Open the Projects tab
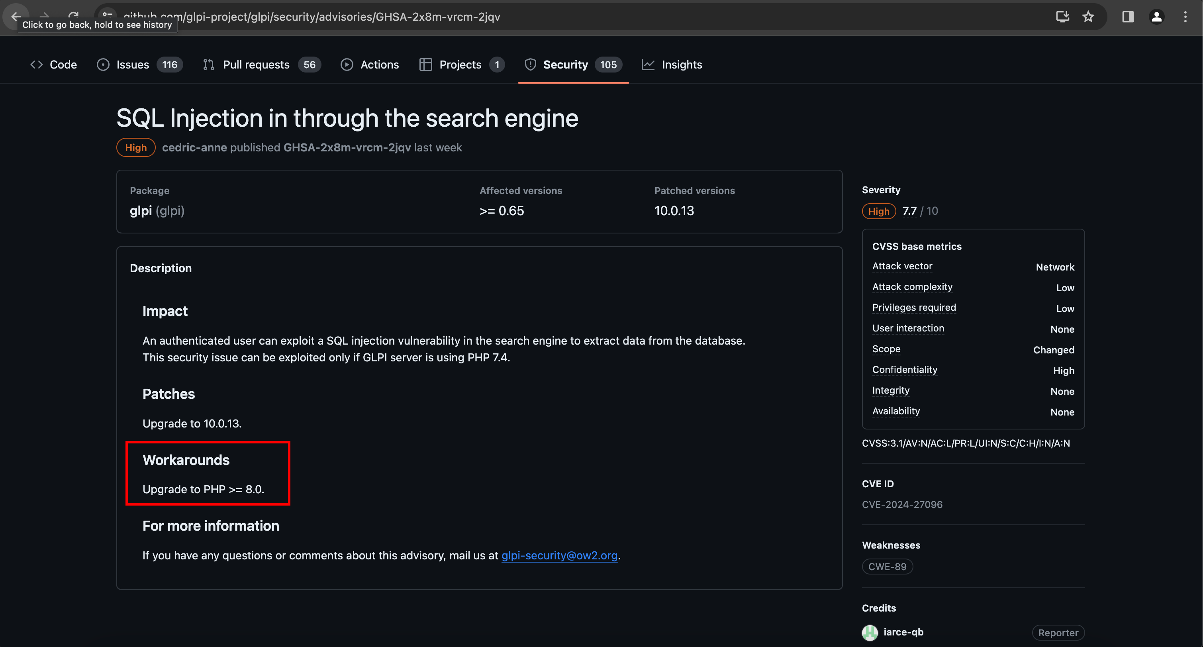This screenshot has height=647, width=1203. coord(461,65)
